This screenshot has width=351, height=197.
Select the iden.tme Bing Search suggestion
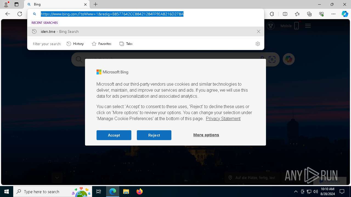pyautogui.click(x=146, y=31)
